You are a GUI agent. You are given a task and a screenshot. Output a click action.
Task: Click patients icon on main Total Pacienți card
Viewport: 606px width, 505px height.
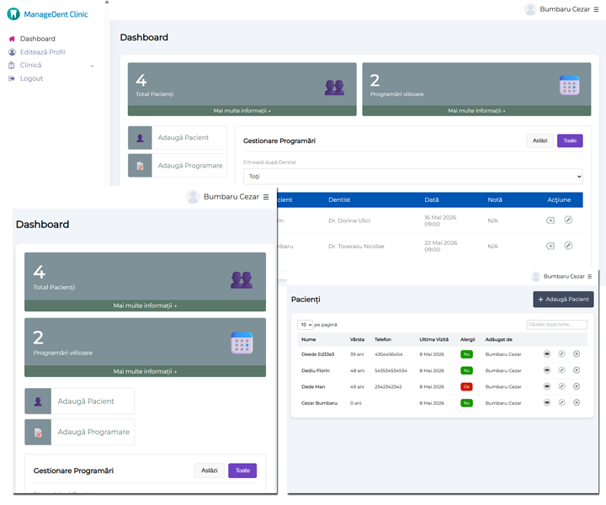[334, 88]
